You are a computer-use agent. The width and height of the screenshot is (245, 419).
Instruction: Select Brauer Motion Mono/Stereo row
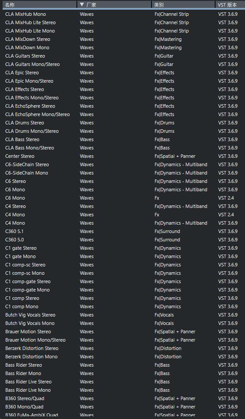[124, 340]
